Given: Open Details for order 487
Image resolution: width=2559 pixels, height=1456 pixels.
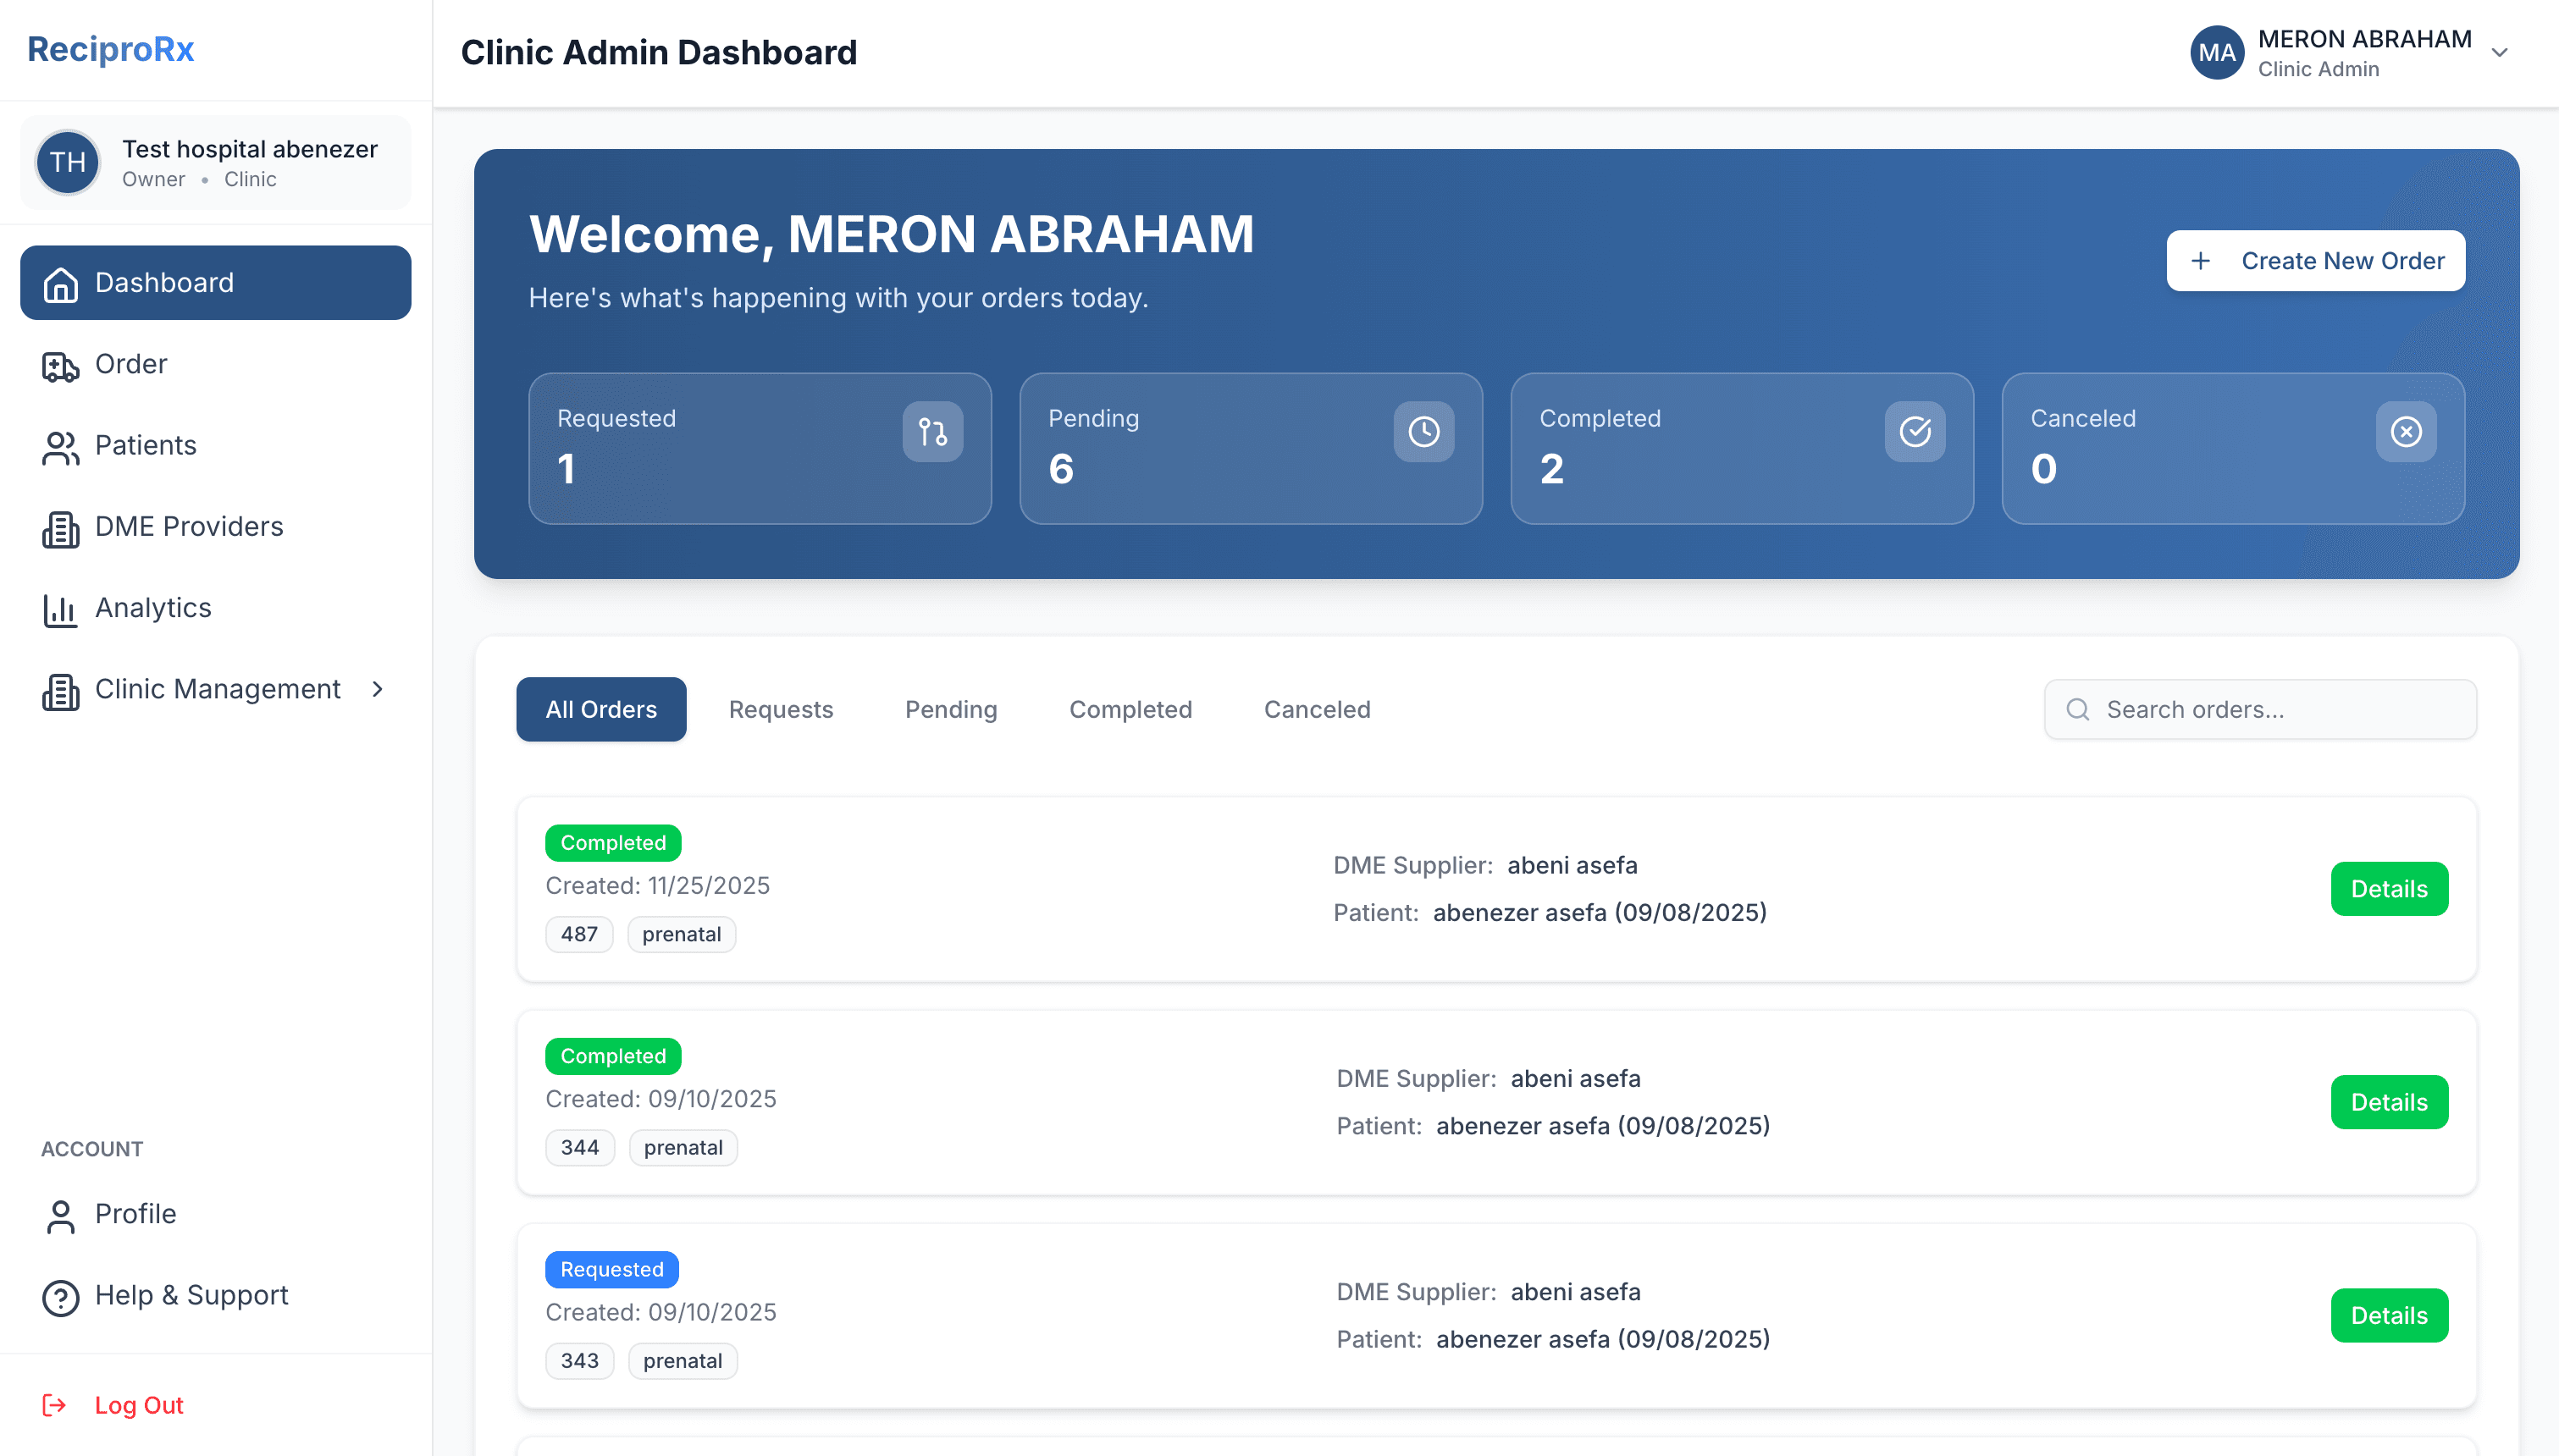Looking at the screenshot, I should (2389, 888).
